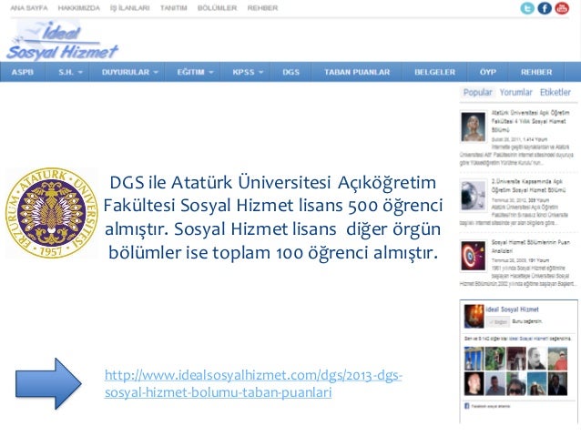The height and width of the screenshot is (436, 581).
Task: Open the YouTube social icon
Action: [562, 8]
